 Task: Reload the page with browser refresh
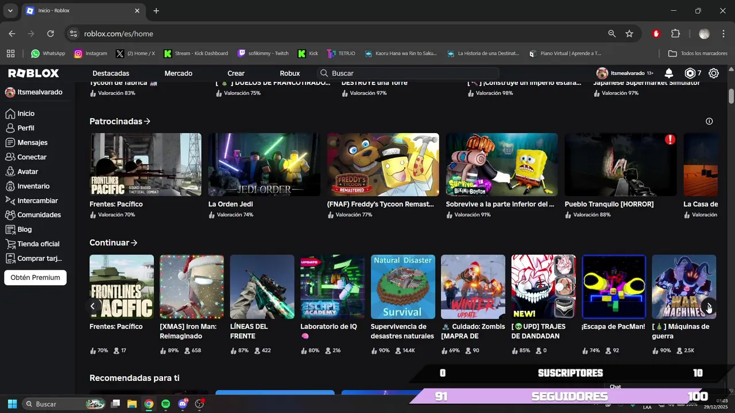pos(51,34)
